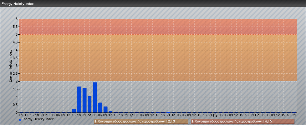Click the 6 tick on the y-axis
306x125 pixels.
click(16, 19)
